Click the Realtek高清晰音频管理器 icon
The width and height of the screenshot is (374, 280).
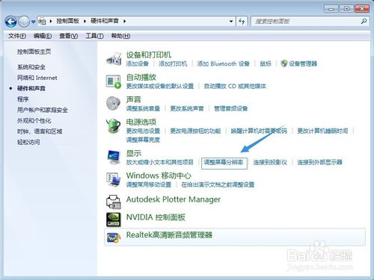(114, 237)
